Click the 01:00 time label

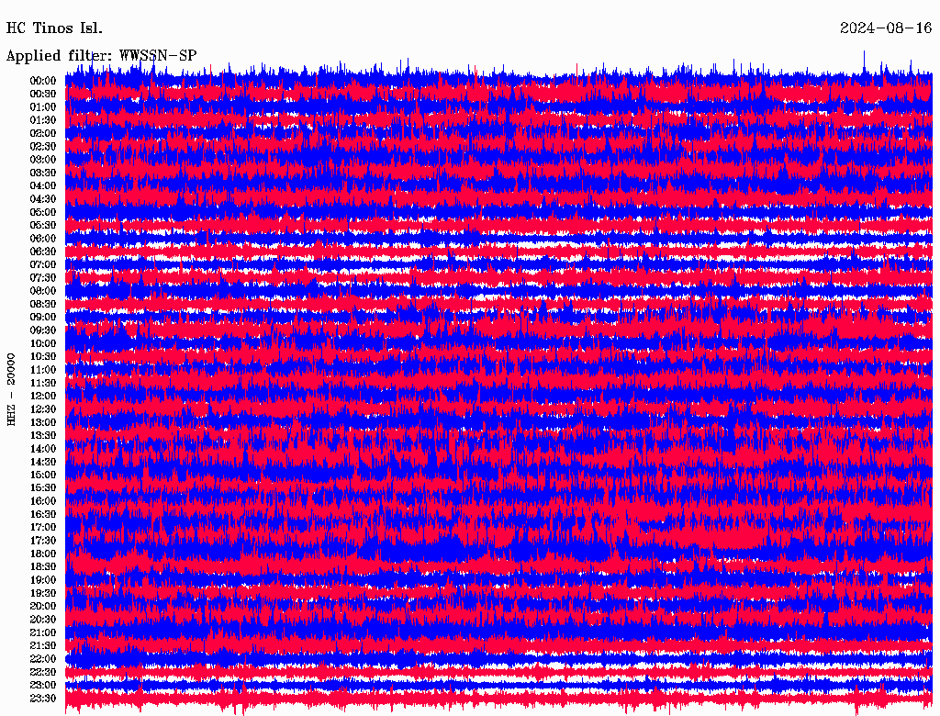43,107
